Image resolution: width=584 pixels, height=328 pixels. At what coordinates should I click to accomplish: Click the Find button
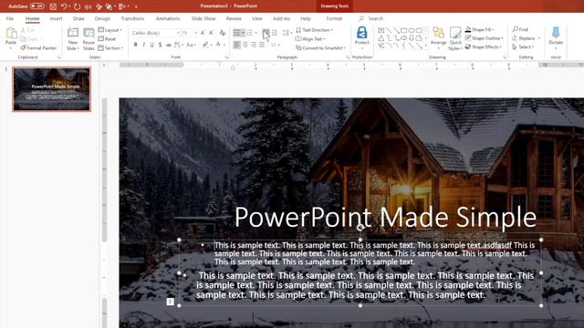point(520,29)
